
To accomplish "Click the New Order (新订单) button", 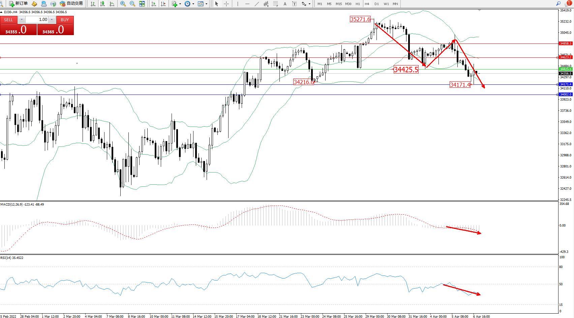I will (x=18, y=4).
